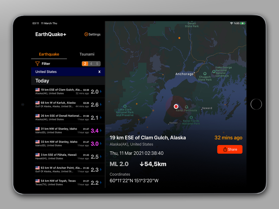Open the Denali National 2.1 earthquake row
The width and height of the screenshot is (279, 209).
[68, 118]
